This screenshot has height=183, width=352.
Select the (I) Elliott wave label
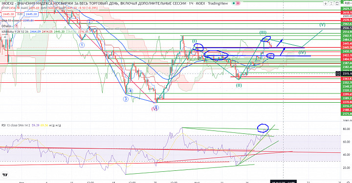point(195,41)
